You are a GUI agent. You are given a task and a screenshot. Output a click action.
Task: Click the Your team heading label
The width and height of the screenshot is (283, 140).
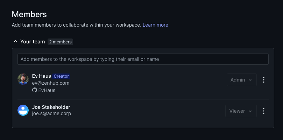pos(33,42)
